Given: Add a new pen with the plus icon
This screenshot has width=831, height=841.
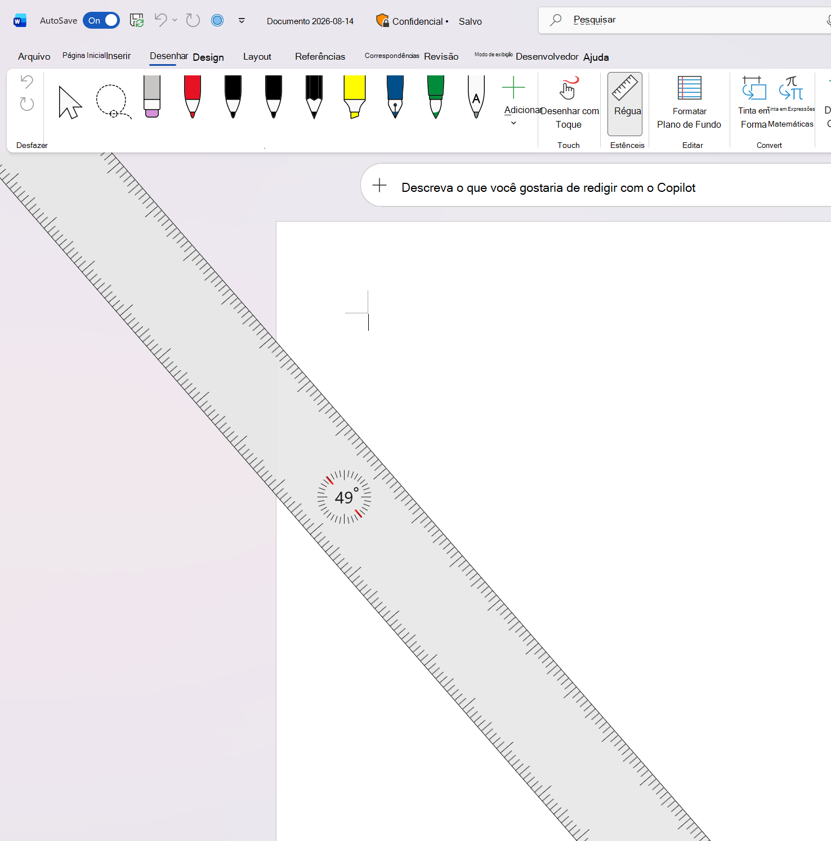Looking at the screenshot, I should 513,88.
